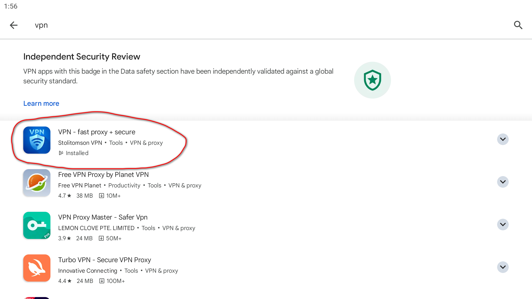532x299 pixels.
Task: Open the green security shield badge
Action: pos(372,80)
